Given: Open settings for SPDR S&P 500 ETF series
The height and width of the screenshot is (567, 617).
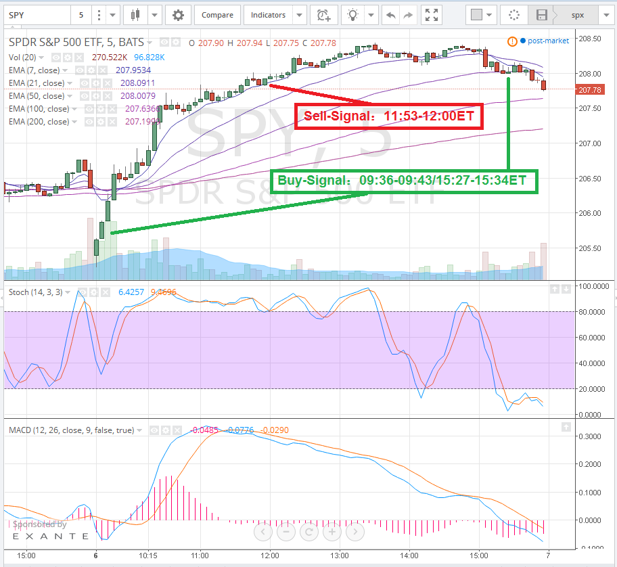Looking at the screenshot, I should [x=175, y=42].
